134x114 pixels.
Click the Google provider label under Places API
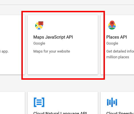coord(112,43)
